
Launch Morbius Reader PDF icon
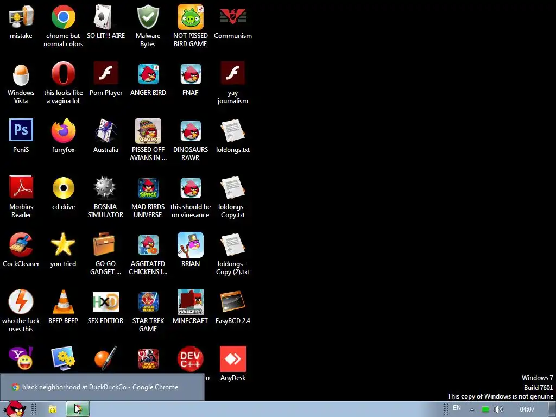21,188
